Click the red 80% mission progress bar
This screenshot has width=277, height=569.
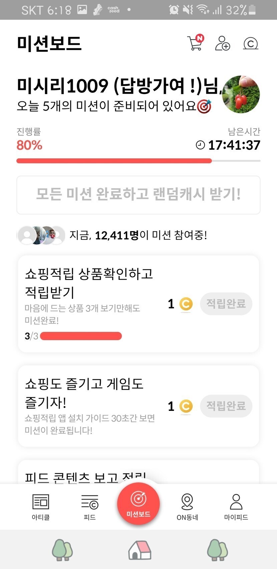click(114, 161)
